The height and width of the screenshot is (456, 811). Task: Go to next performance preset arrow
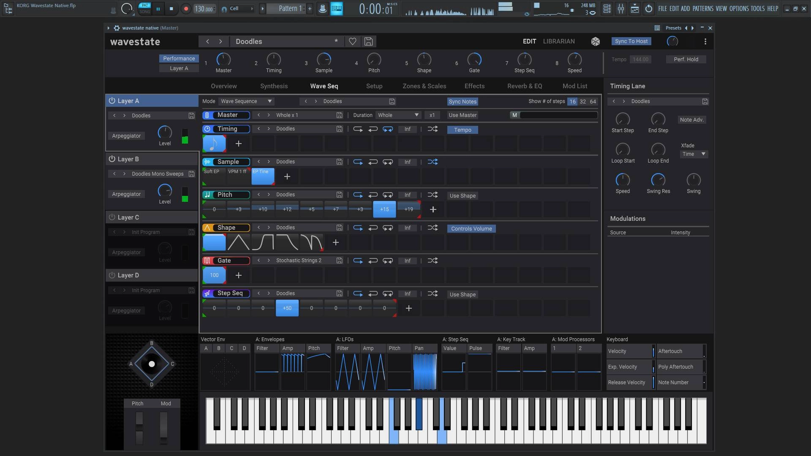(220, 41)
